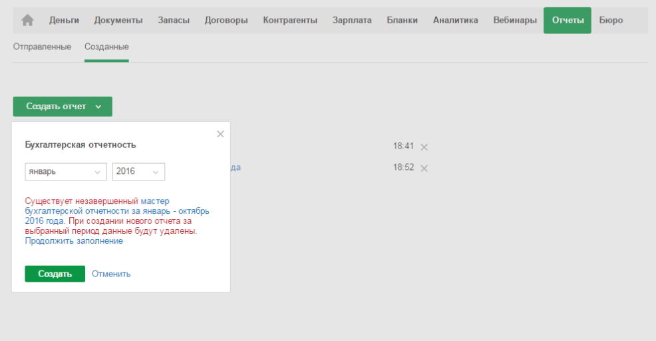Open the month dropdown showing январь

pyautogui.click(x=66, y=172)
